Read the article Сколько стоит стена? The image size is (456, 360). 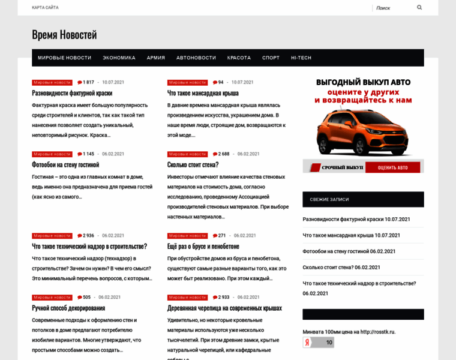[193, 164]
